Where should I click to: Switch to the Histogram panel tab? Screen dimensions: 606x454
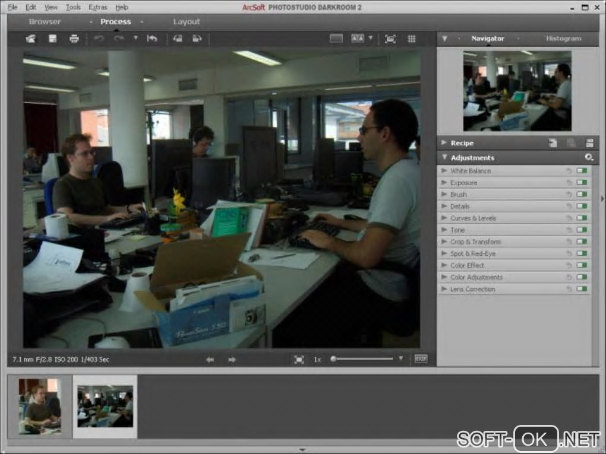(563, 39)
